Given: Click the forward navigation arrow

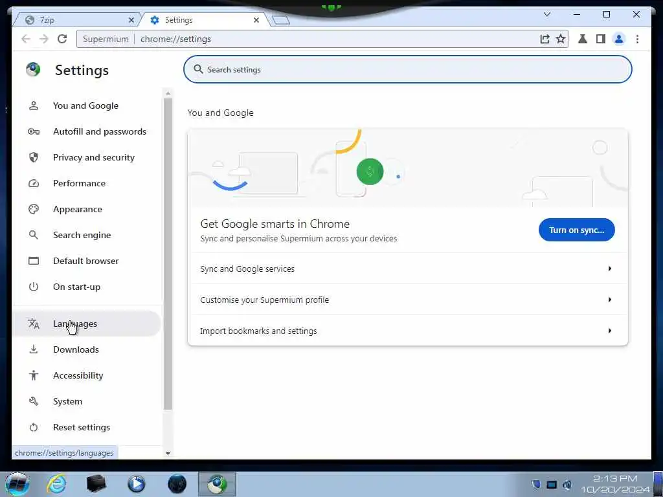Looking at the screenshot, I should coord(44,39).
